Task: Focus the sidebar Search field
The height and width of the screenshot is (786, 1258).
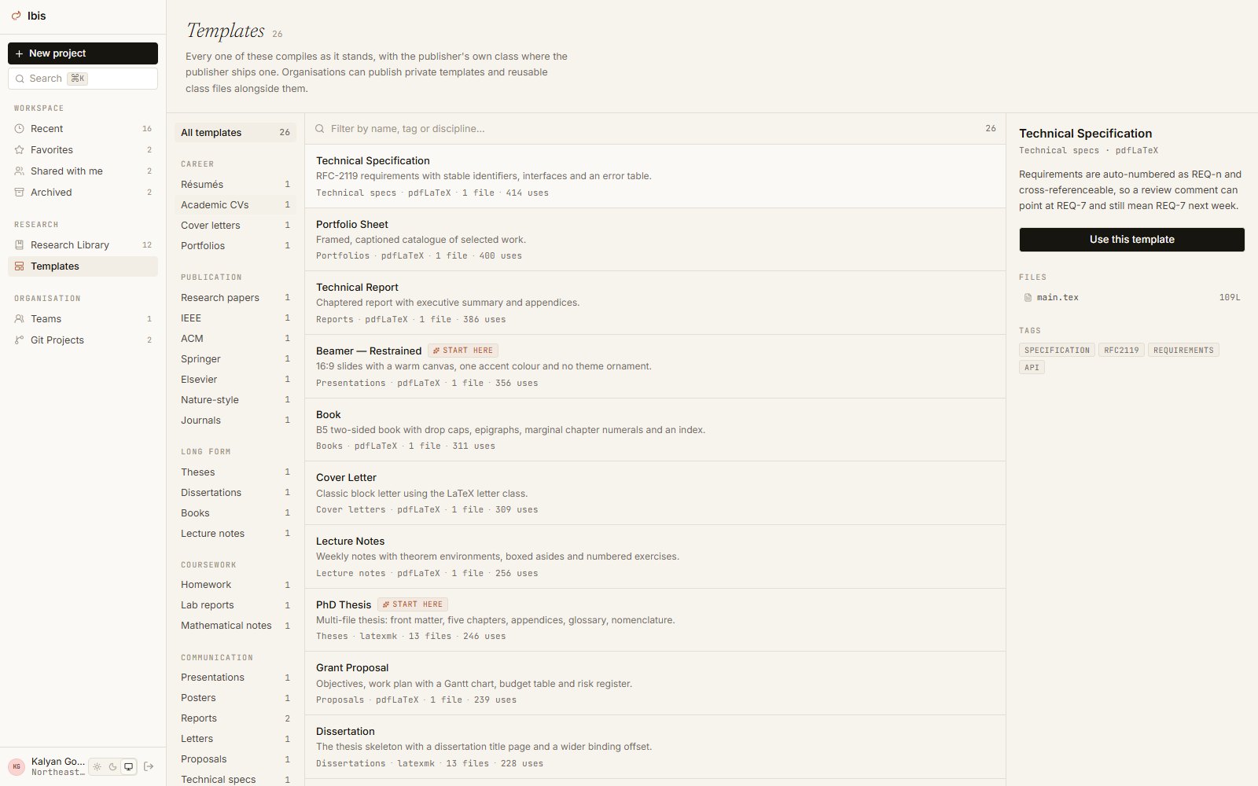Action: pyautogui.click(x=83, y=79)
